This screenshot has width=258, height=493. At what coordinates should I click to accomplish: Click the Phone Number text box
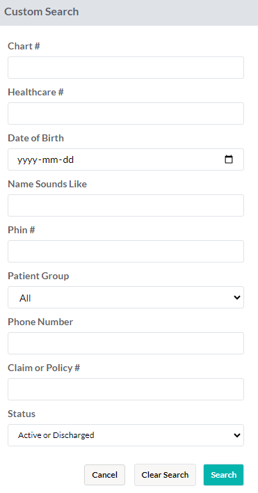[126, 343]
